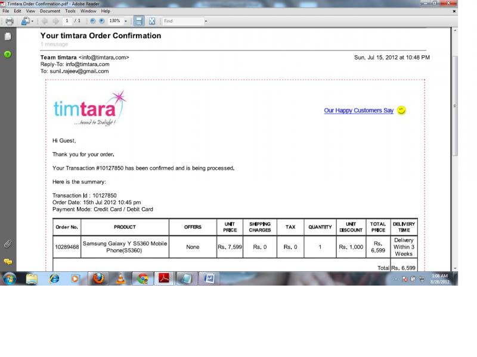Open the Windows Start button
The image size is (477, 357).
(10, 278)
